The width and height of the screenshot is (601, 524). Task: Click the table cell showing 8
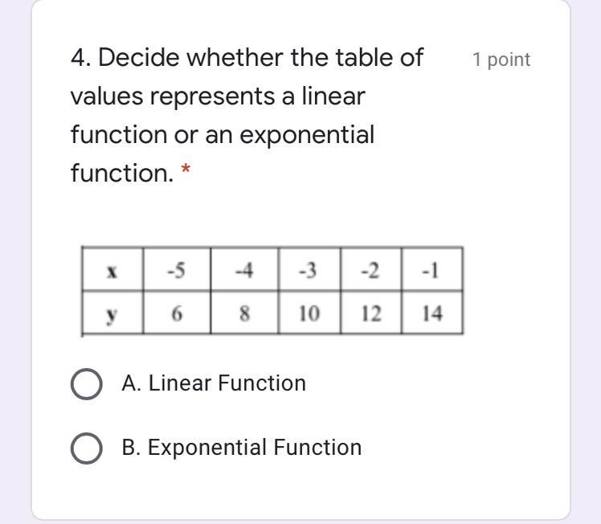pyautogui.click(x=244, y=313)
